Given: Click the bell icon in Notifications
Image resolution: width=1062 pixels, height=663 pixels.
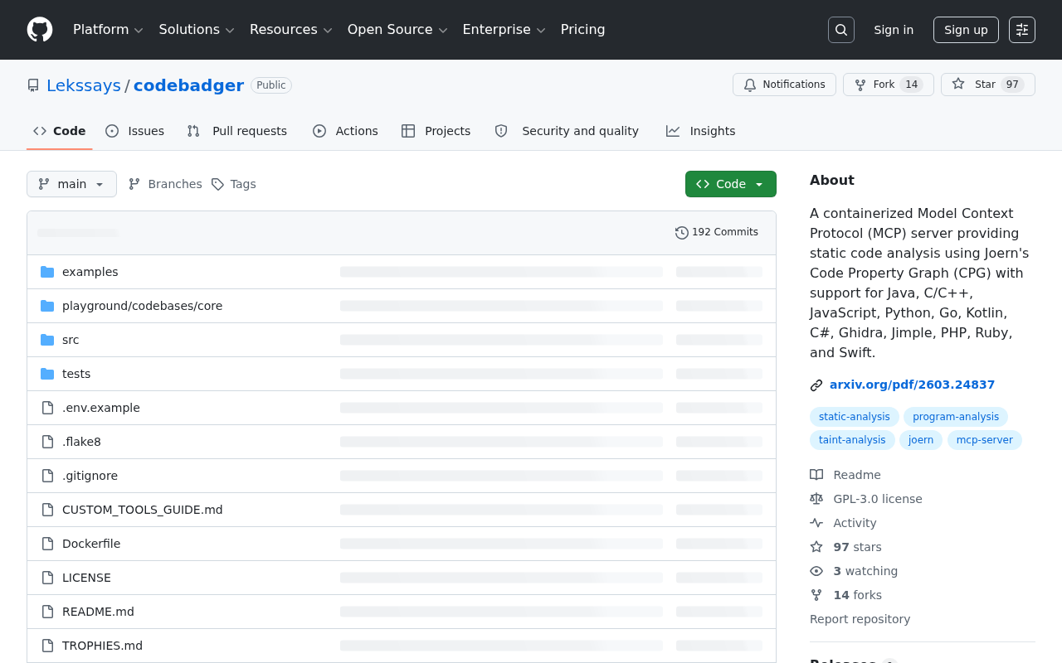Looking at the screenshot, I should [750, 85].
